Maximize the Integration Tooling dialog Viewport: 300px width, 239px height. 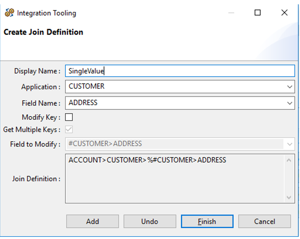pyautogui.click(x=258, y=13)
